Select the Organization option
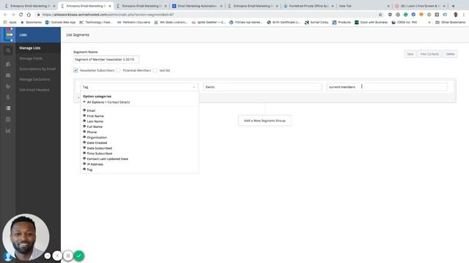The height and width of the screenshot is (263, 469). pyautogui.click(x=97, y=137)
